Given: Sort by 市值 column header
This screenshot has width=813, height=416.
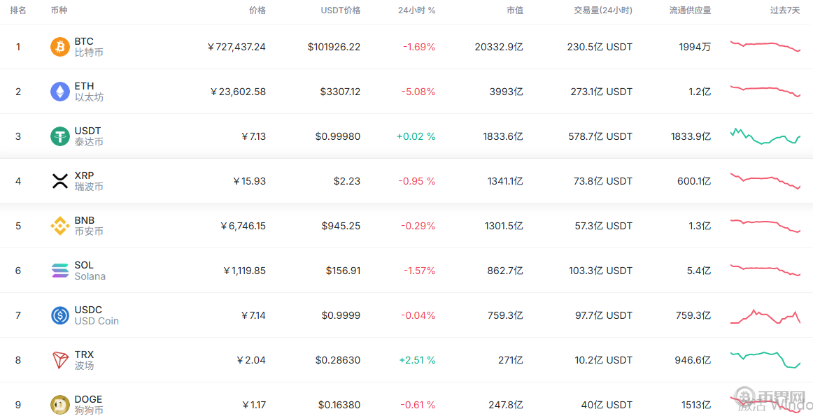Looking at the screenshot, I should coord(515,10).
